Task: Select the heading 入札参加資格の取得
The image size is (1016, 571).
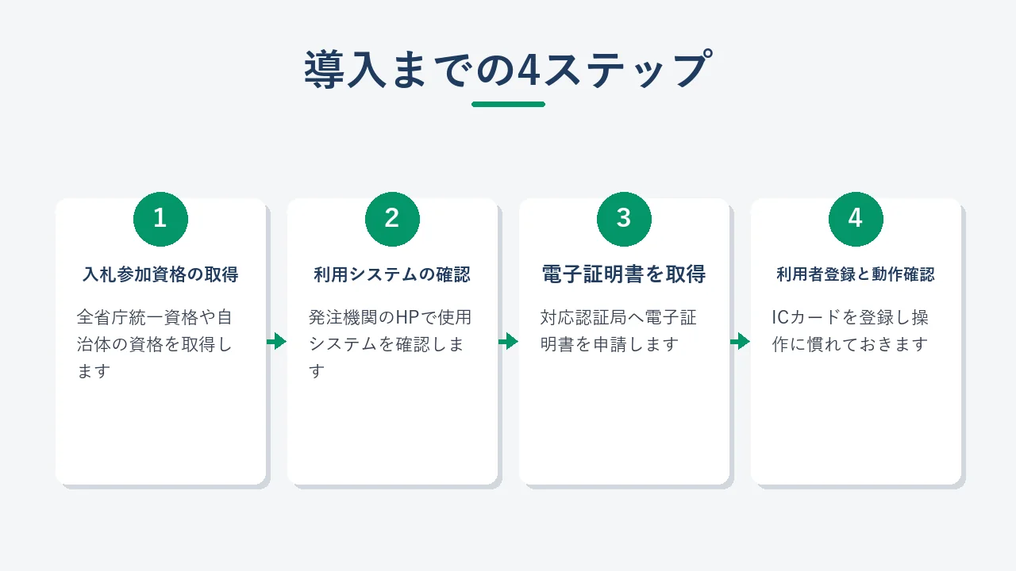Action: (160, 274)
